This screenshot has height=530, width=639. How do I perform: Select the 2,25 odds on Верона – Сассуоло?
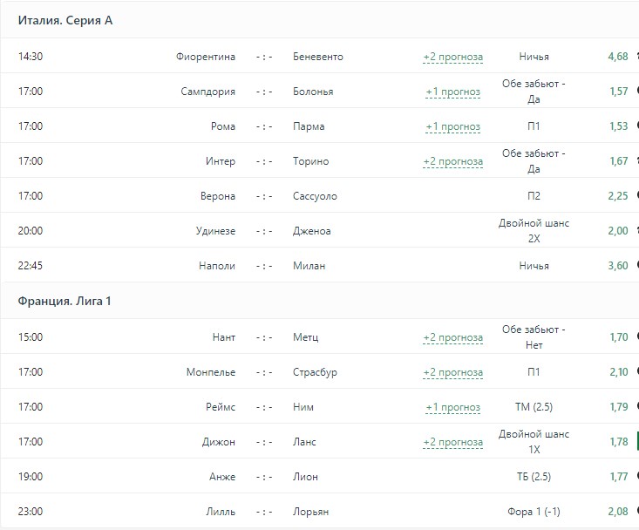point(618,196)
